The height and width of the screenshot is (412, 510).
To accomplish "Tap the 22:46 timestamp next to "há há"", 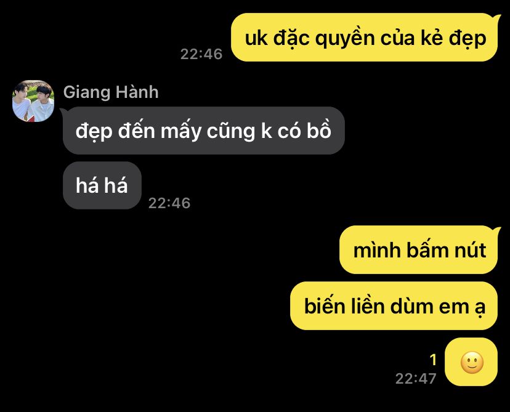I will point(169,203).
